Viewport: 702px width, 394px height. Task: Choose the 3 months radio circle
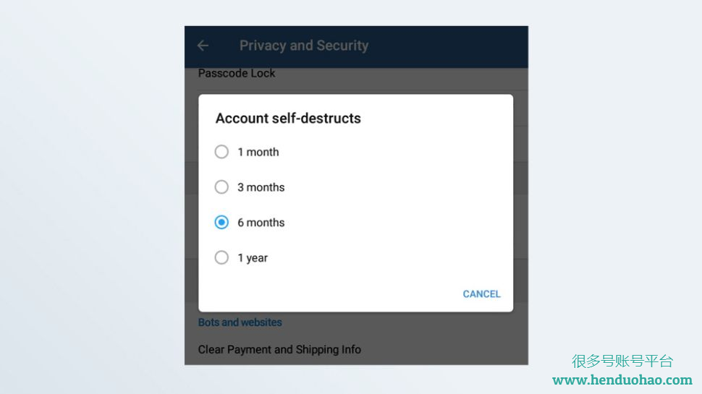(221, 187)
